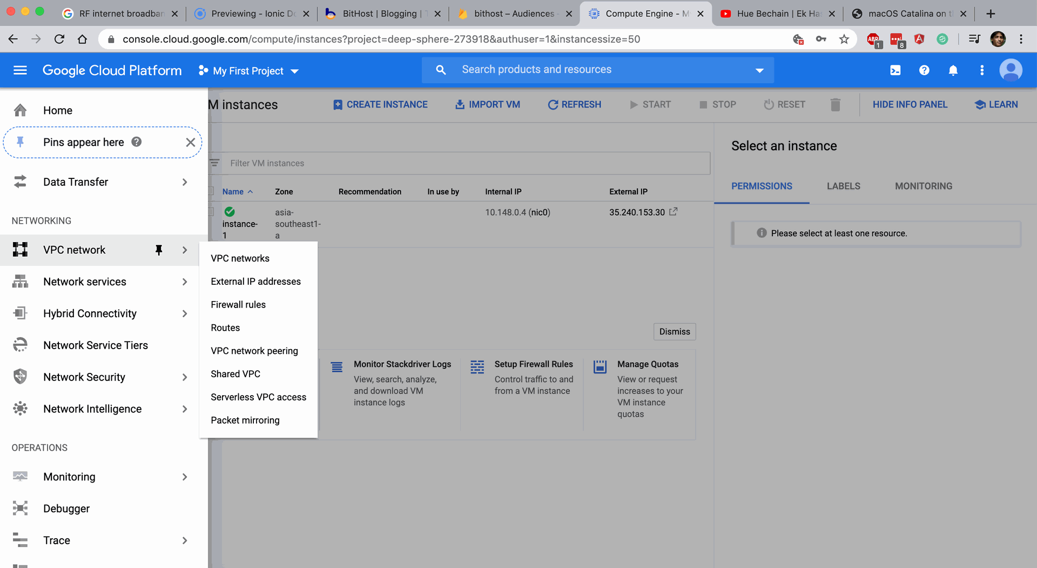1037x568 pixels.
Task: Expand Network Security submenu
Action: pos(185,377)
